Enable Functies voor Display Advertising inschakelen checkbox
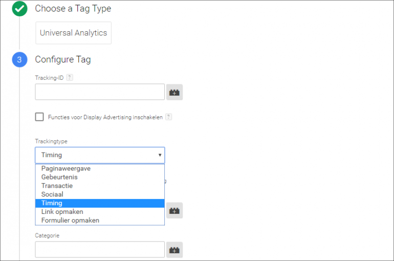The width and height of the screenshot is (394, 261). (39, 117)
